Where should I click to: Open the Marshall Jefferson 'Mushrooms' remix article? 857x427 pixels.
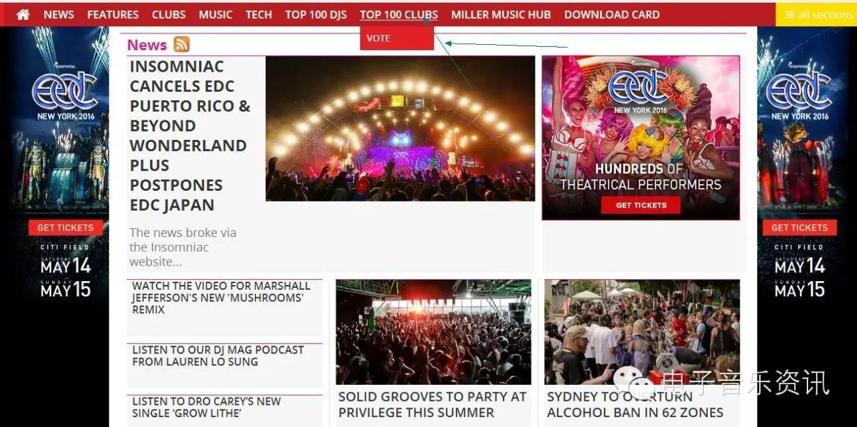click(221, 298)
